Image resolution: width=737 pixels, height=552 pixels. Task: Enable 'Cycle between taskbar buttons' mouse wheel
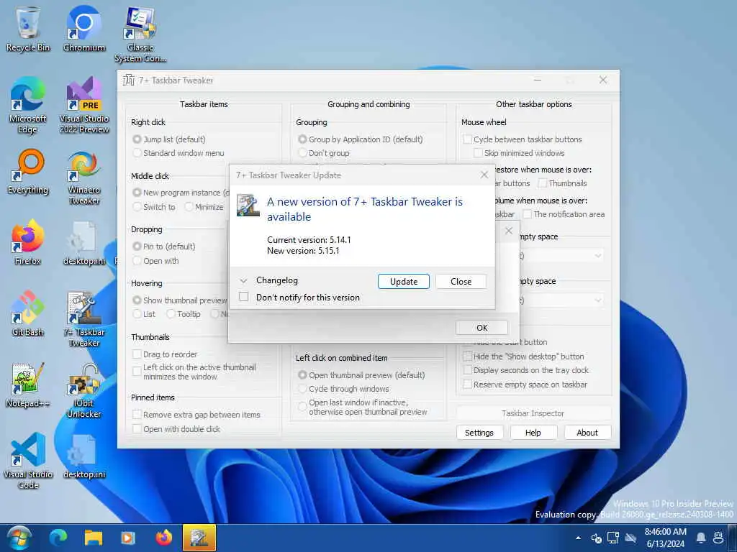(467, 139)
